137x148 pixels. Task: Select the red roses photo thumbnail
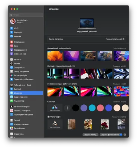[x=105, y=124]
